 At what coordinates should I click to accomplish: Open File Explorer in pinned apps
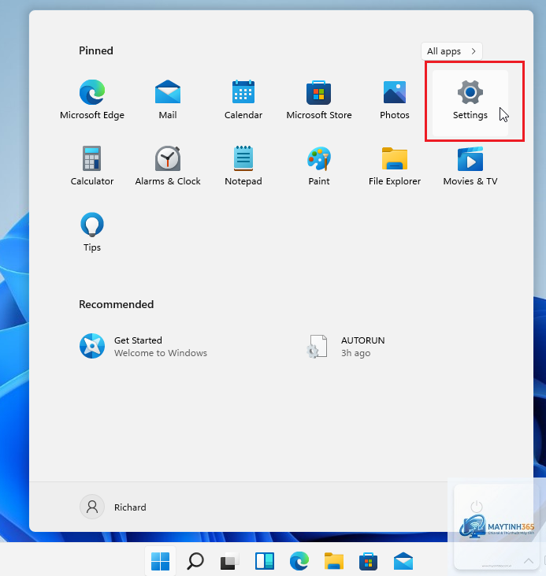click(395, 165)
